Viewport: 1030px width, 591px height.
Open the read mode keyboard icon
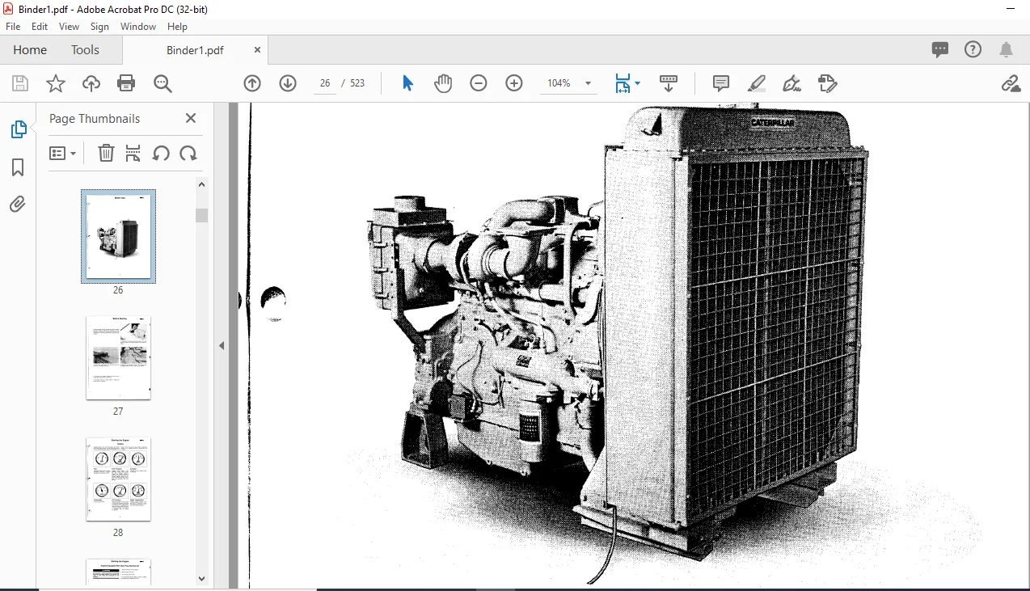[669, 83]
